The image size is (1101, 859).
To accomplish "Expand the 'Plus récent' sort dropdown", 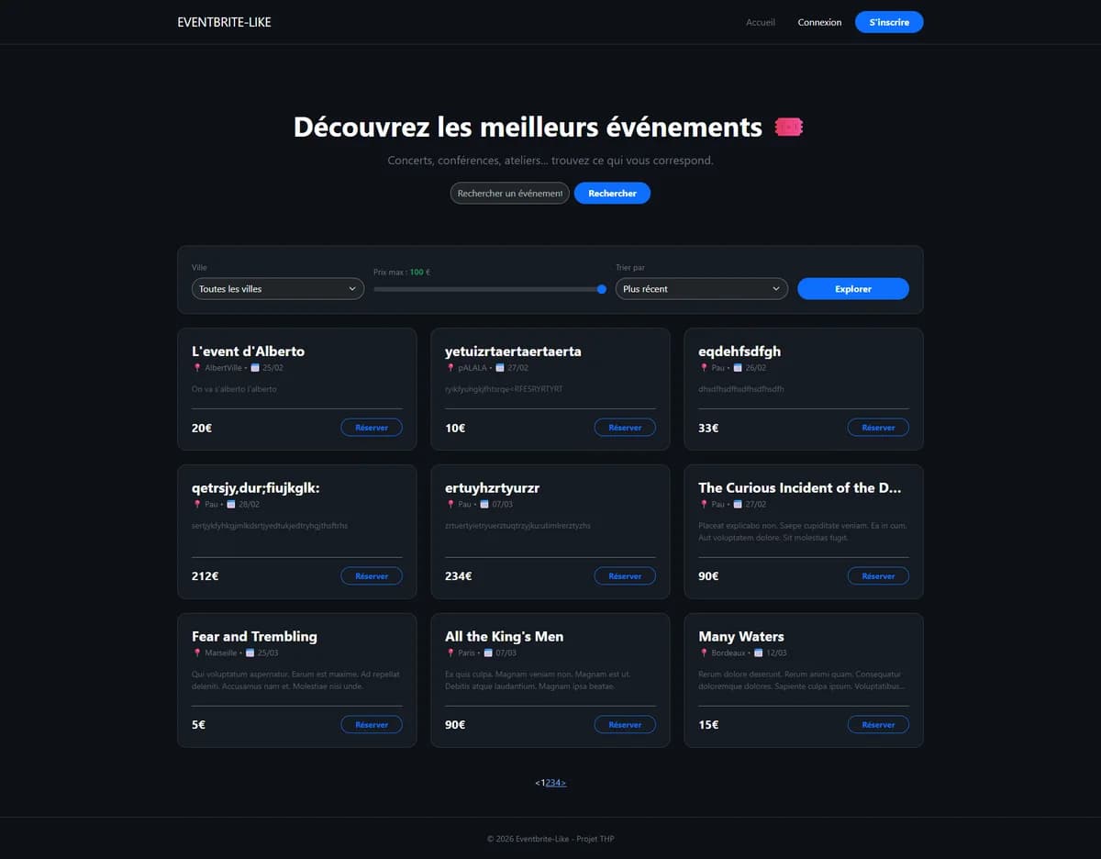I will pos(701,289).
